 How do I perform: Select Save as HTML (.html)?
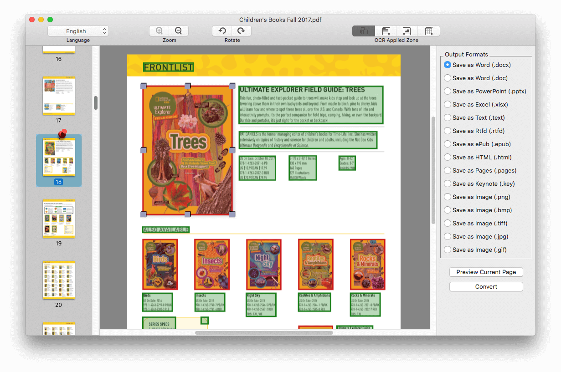(x=478, y=157)
